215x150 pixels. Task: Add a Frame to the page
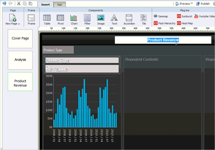(31, 20)
